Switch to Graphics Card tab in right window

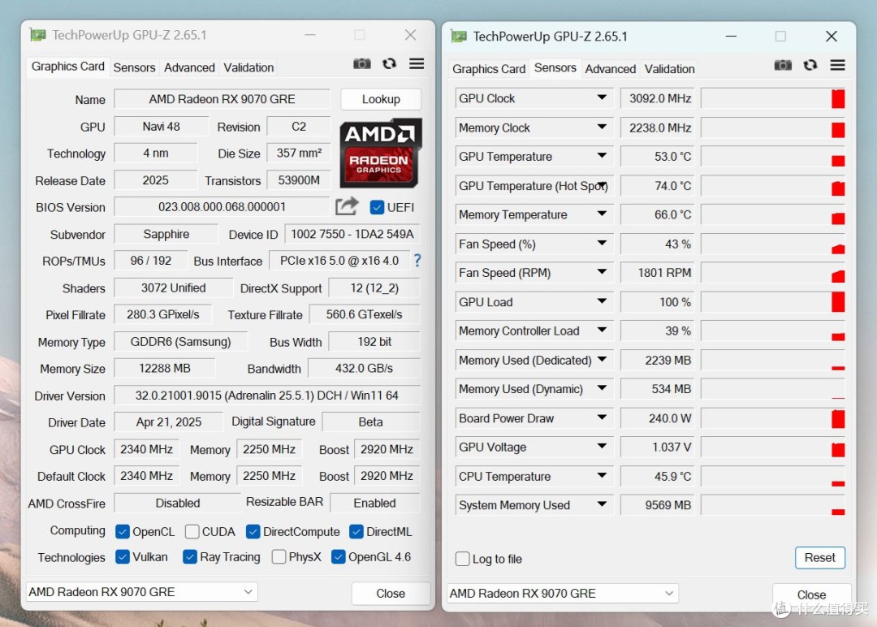coord(489,69)
